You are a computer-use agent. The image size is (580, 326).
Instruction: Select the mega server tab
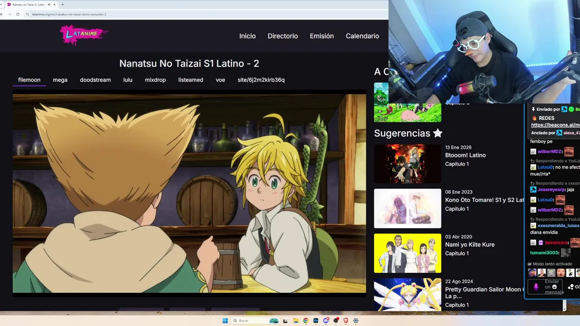(x=60, y=80)
